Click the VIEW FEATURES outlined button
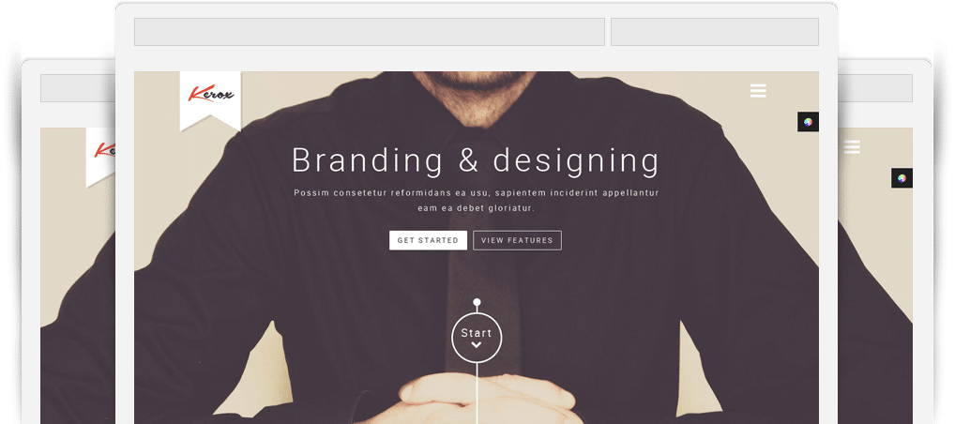955x424 pixels. tap(517, 240)
